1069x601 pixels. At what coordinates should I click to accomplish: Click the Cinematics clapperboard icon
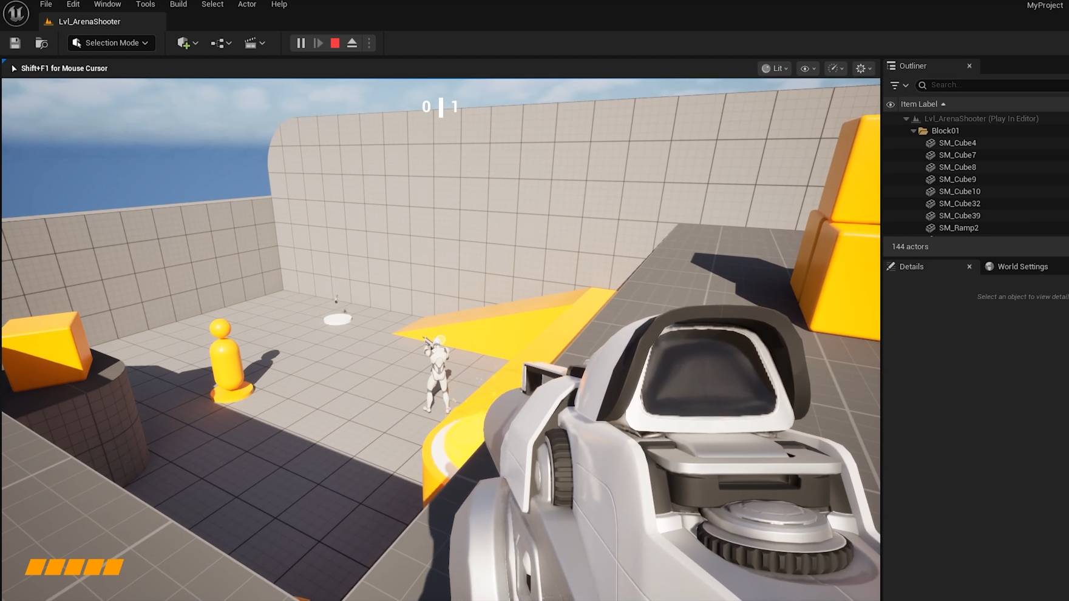[251, 42]
